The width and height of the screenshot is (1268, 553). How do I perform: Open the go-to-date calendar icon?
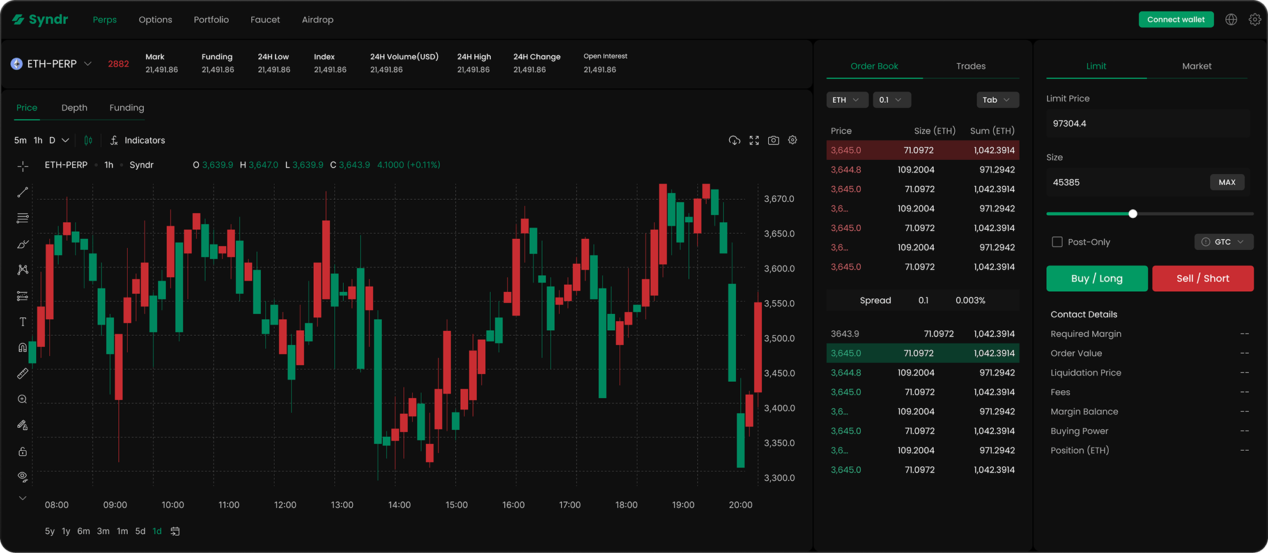pos(175,531)
